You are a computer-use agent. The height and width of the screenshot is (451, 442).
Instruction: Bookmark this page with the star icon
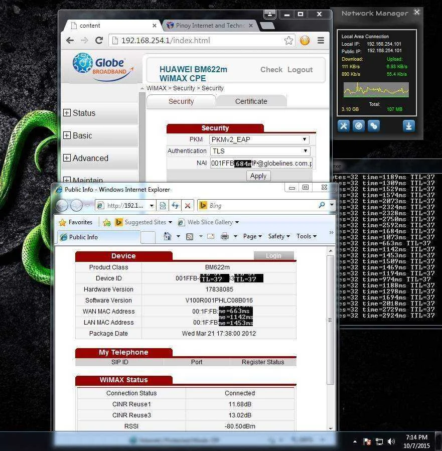(x=288, y=41)
